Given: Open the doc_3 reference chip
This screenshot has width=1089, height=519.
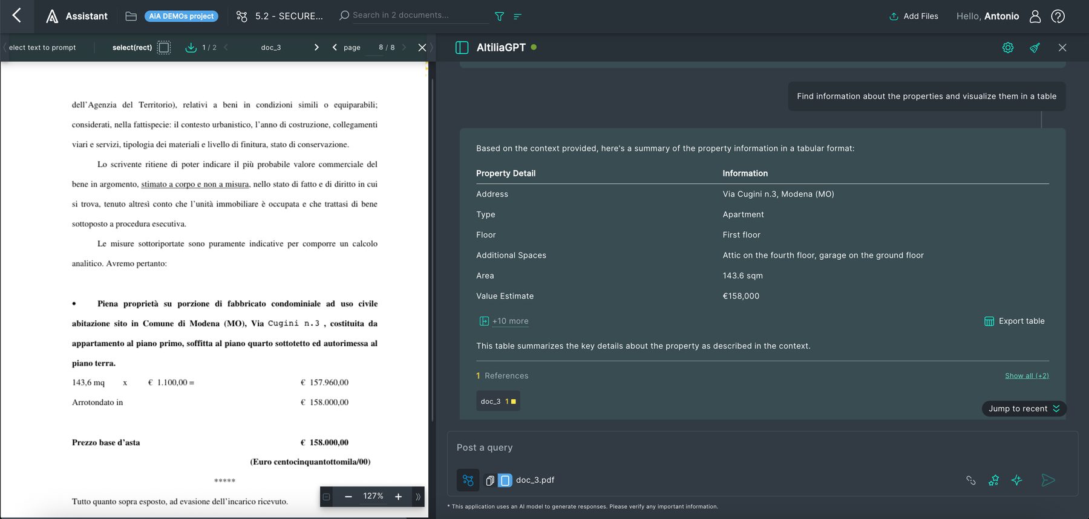Looking at the screenshot, I should (x=498, y=401).
